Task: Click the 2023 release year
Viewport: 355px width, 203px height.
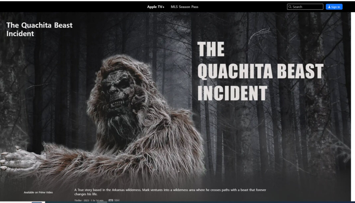Action: coord(86,200)
